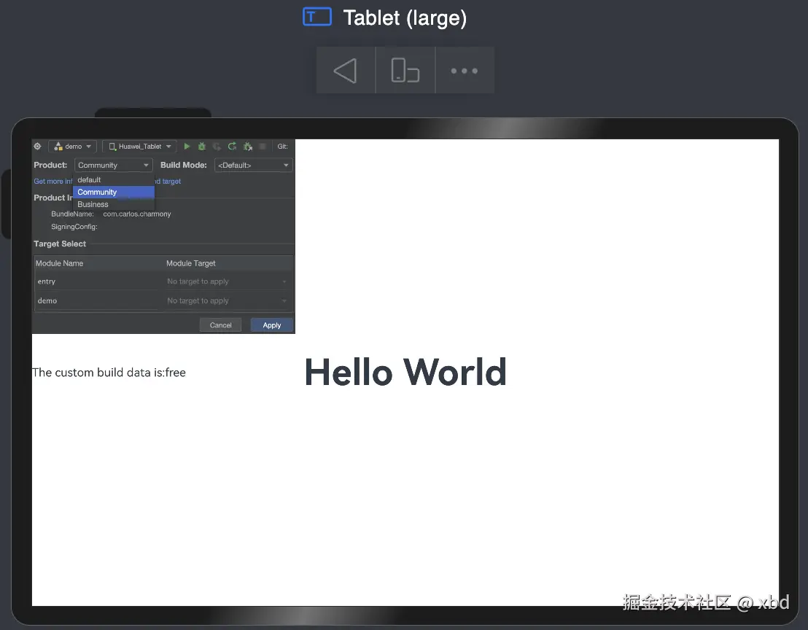Choose Community in the product list

point(113,192)
